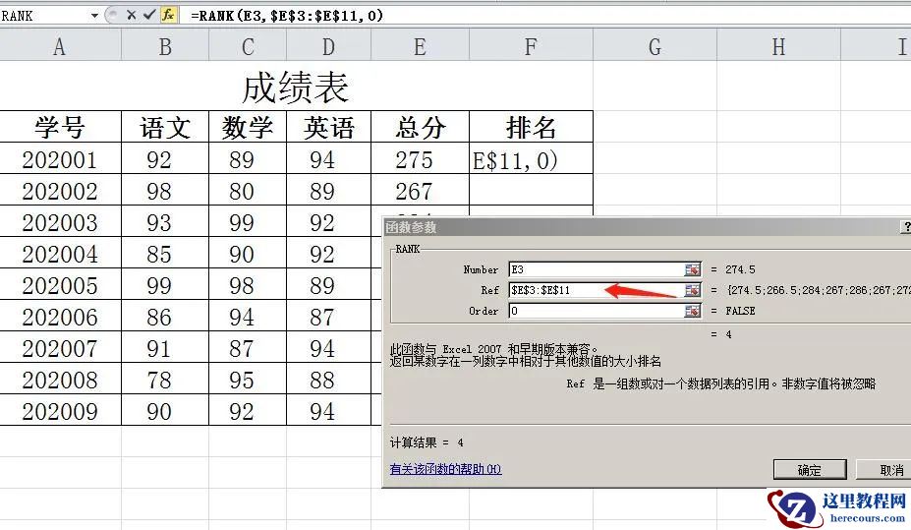Viewport: 911px width, 530px height.
Task: Click 语文 score 90 for student 202009
Action: [165, 410]
